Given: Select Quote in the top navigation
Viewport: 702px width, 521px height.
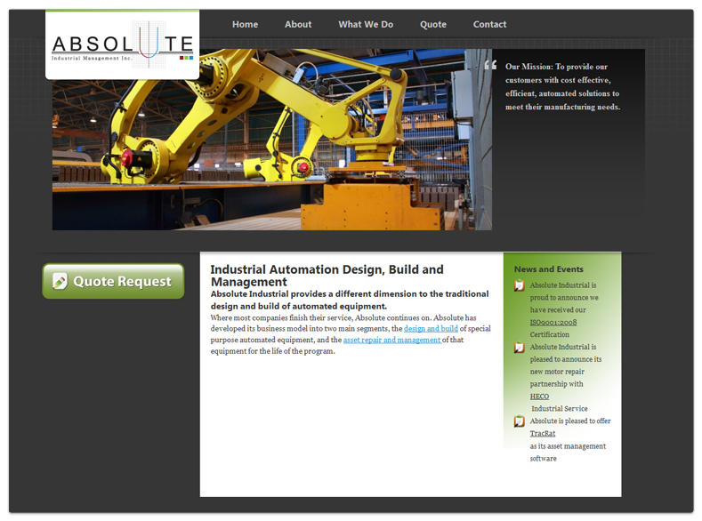Looking at the screenshot, I should (433, 25).
